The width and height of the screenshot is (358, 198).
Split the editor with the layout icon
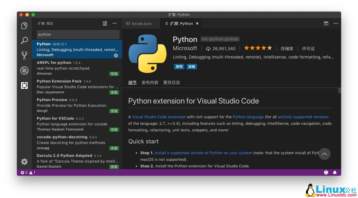[x=326, y=23]
